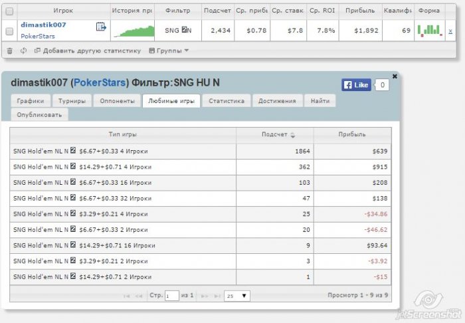Viewport: 465px width, 323px height.
Task: Select row $14.29+$0.71 4 Игроки
Action: (x=201, y=167)
